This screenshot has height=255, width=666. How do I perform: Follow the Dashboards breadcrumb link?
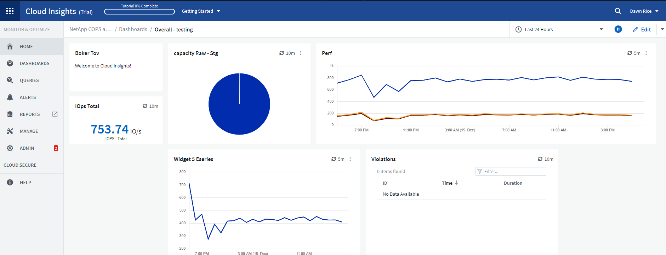pos(133,29)
